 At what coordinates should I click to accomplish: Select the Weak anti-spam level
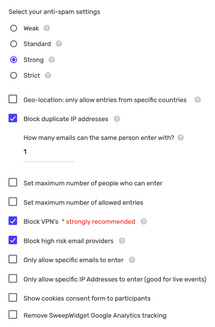coord(13,28)
